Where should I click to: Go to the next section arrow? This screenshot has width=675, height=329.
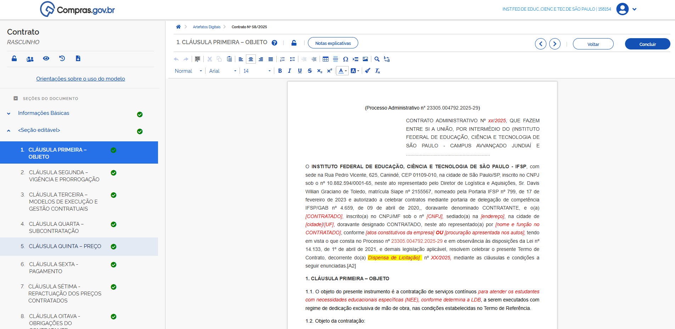555,44
